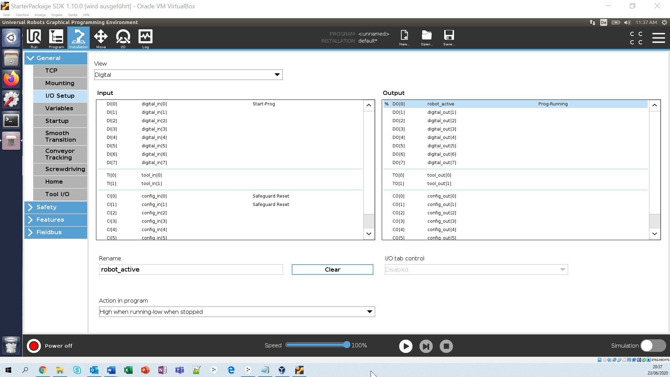
Task: Open the View Digital dropdown
Action: [188, 75]
